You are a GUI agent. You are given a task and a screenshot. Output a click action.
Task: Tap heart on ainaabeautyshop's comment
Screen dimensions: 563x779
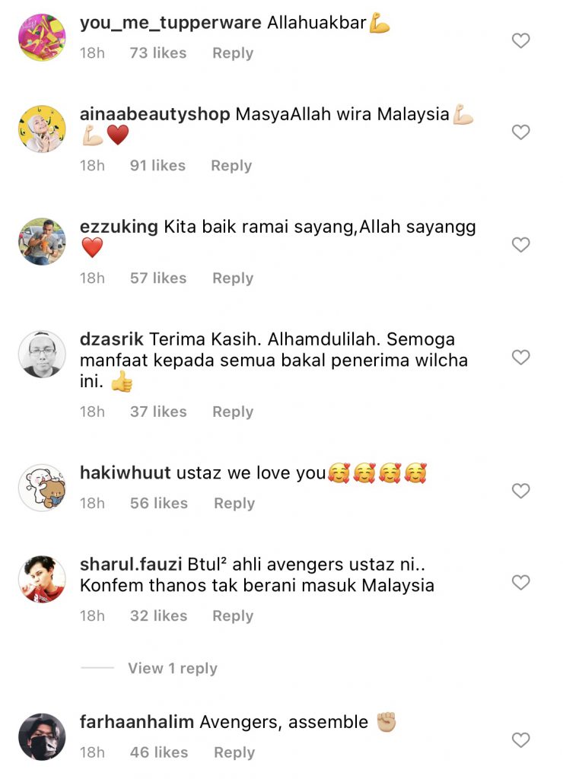coord(520,132)
